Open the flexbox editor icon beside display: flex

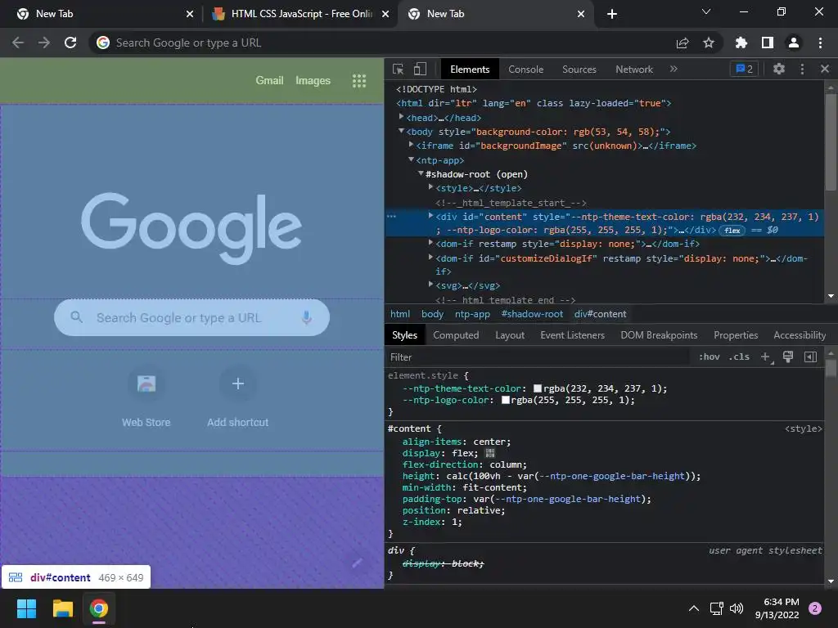[489, 453]
